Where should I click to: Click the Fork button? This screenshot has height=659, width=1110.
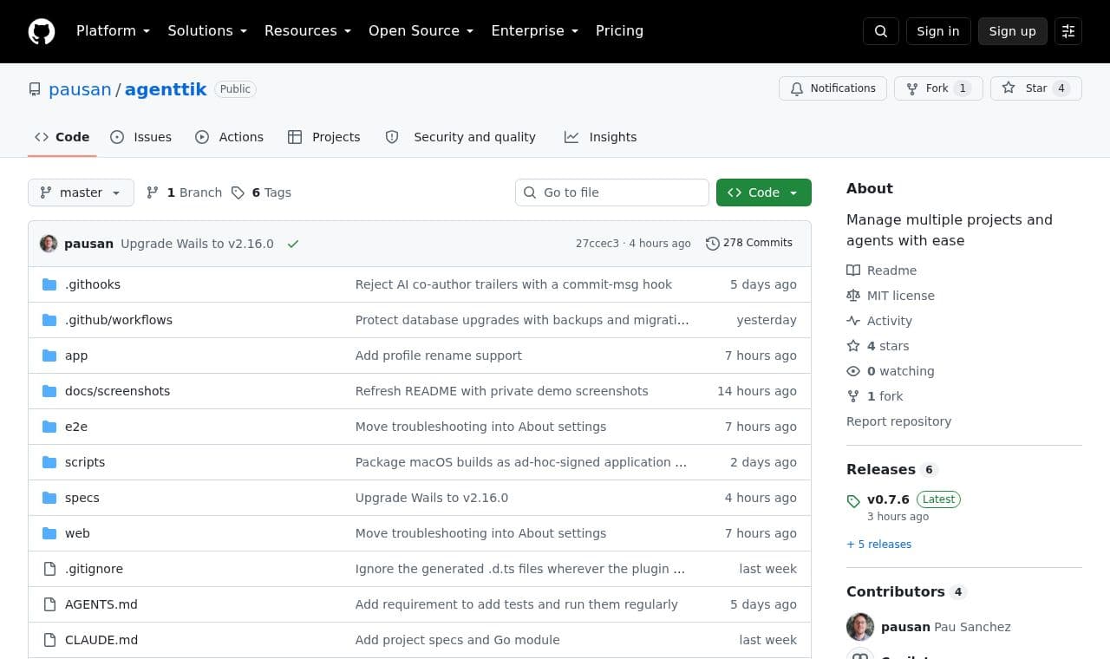click(938, 88)
